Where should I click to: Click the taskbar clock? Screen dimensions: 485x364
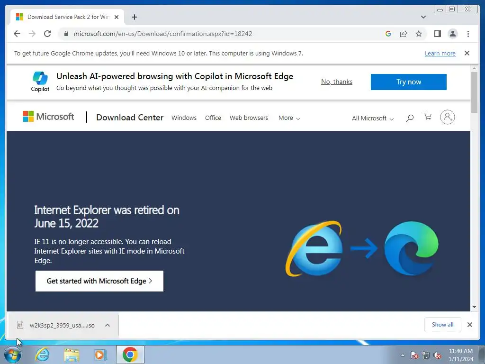tap(460, 355)
